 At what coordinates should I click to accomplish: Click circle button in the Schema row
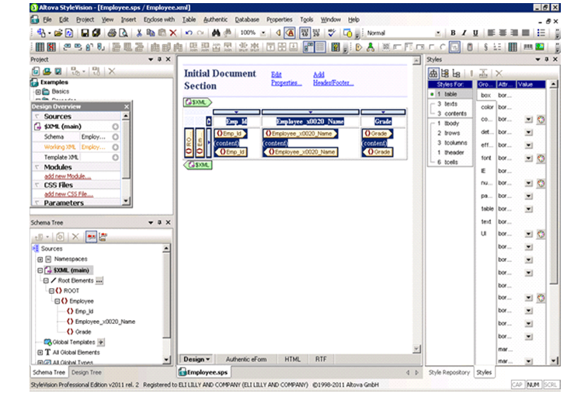116,137
